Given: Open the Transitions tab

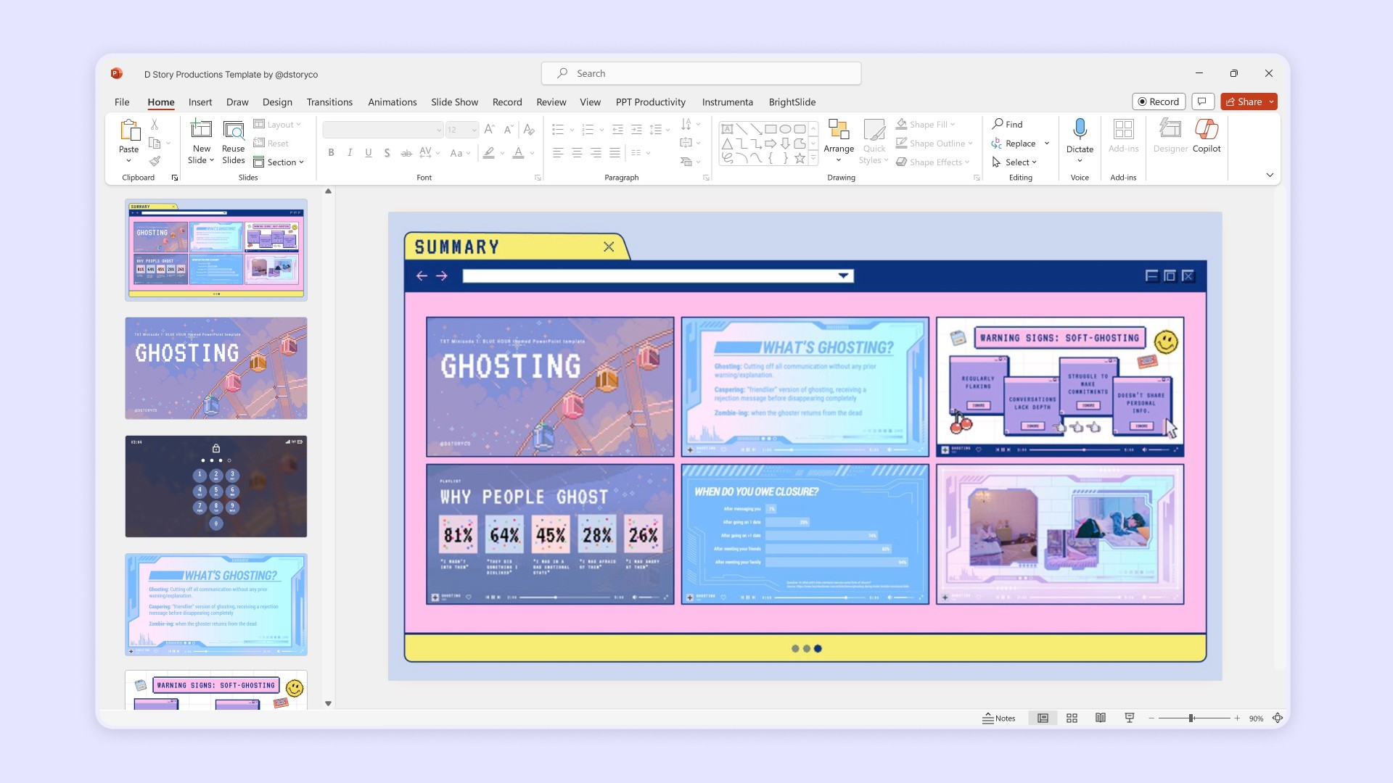Looking at the screenshot, I should pos(329,102).
